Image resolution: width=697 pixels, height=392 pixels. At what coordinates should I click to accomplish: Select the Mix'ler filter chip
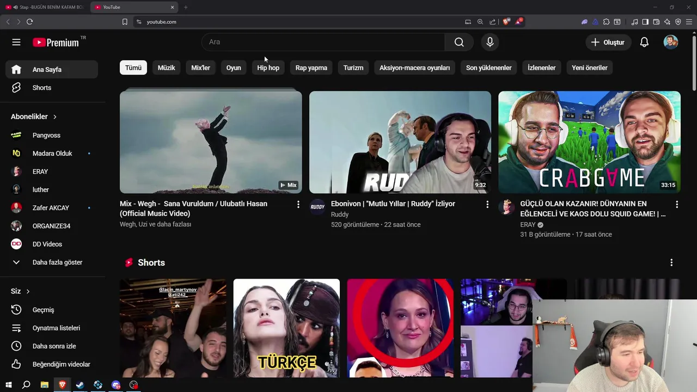coord(200,68)
